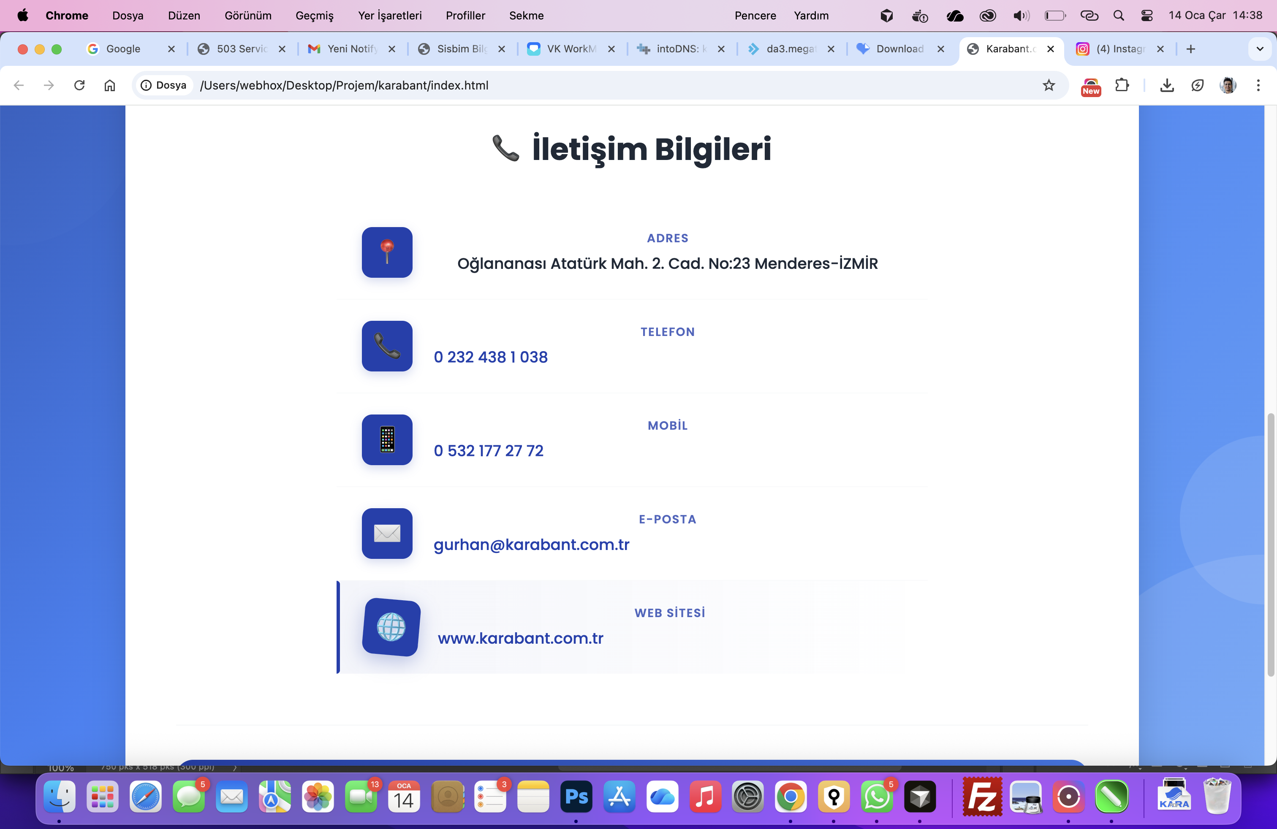The image size is (1277, 829).
Task: Click phone number 0 232 438 1 038
Action: tap(490, 357)
